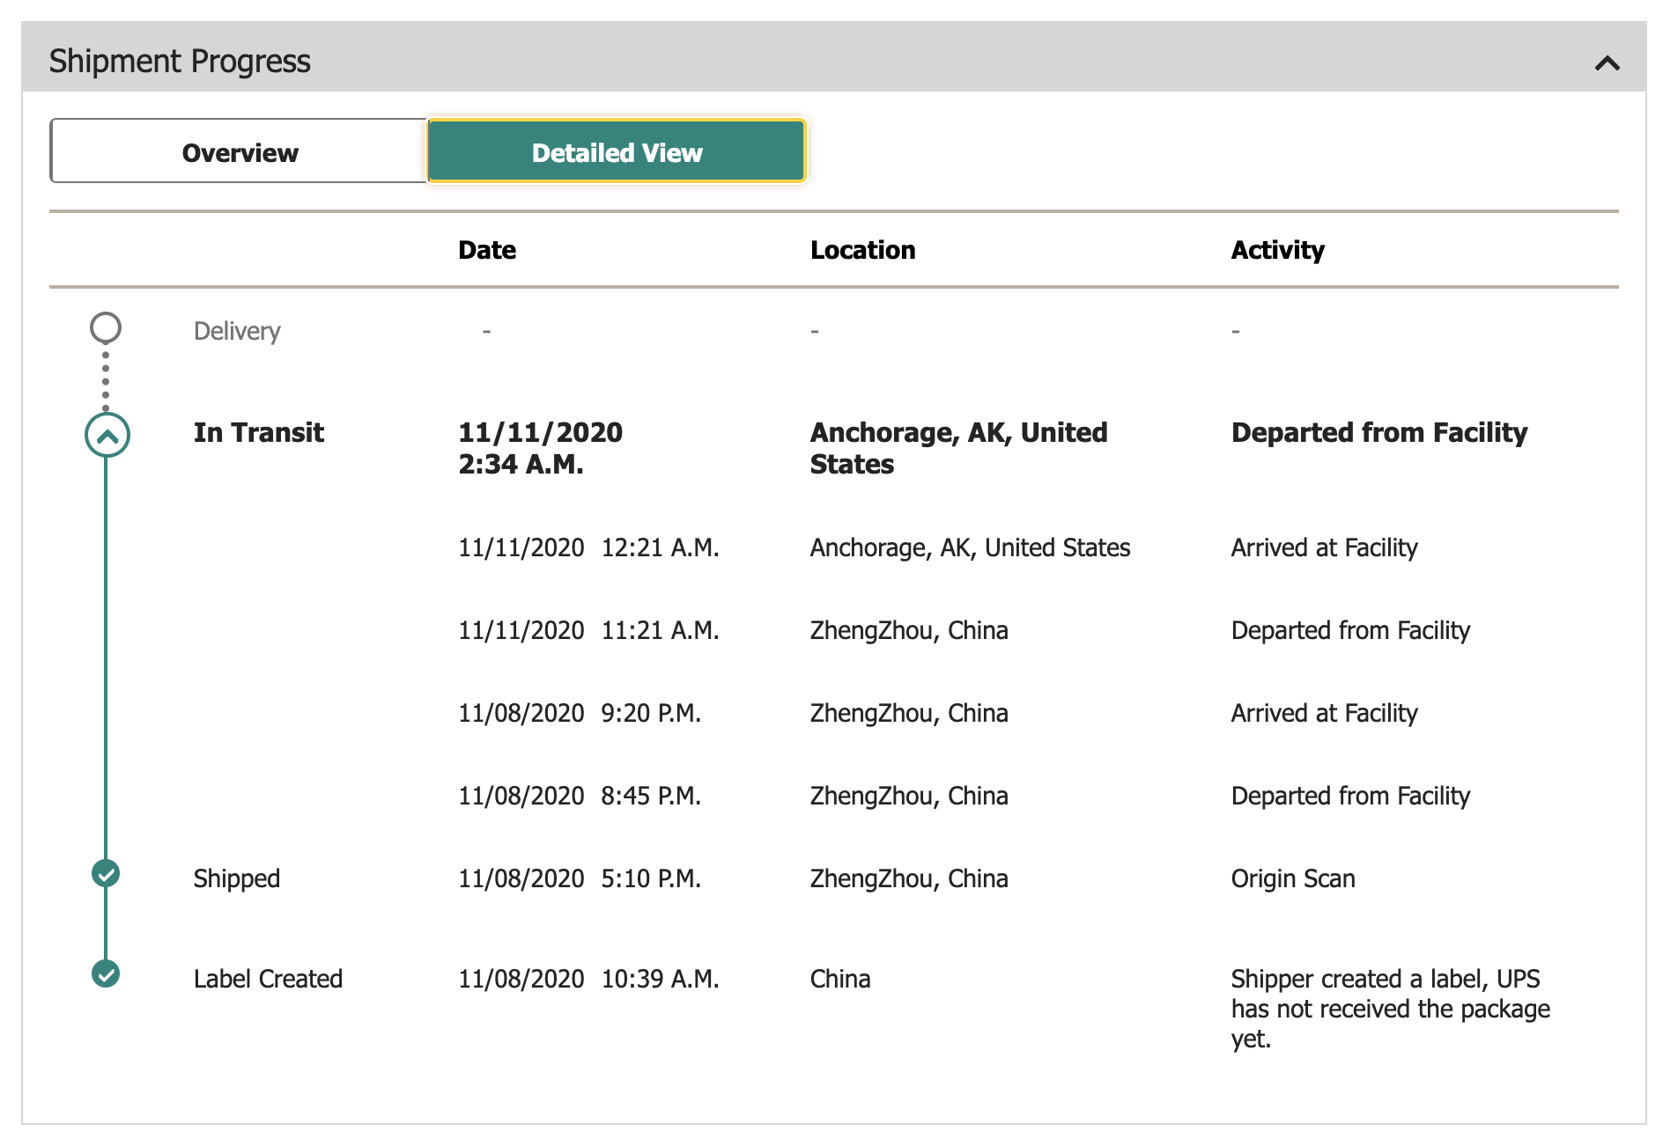Click the Shipment Progress header title
The width and height of the screenshot is (1663, 1146).
180,62
